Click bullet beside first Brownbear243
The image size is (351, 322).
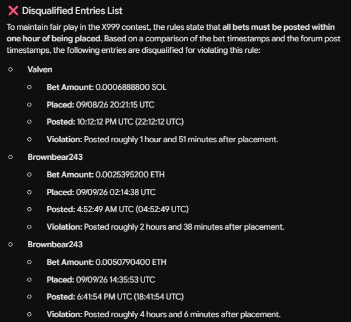pyautogui.click(x=10, y=157)
